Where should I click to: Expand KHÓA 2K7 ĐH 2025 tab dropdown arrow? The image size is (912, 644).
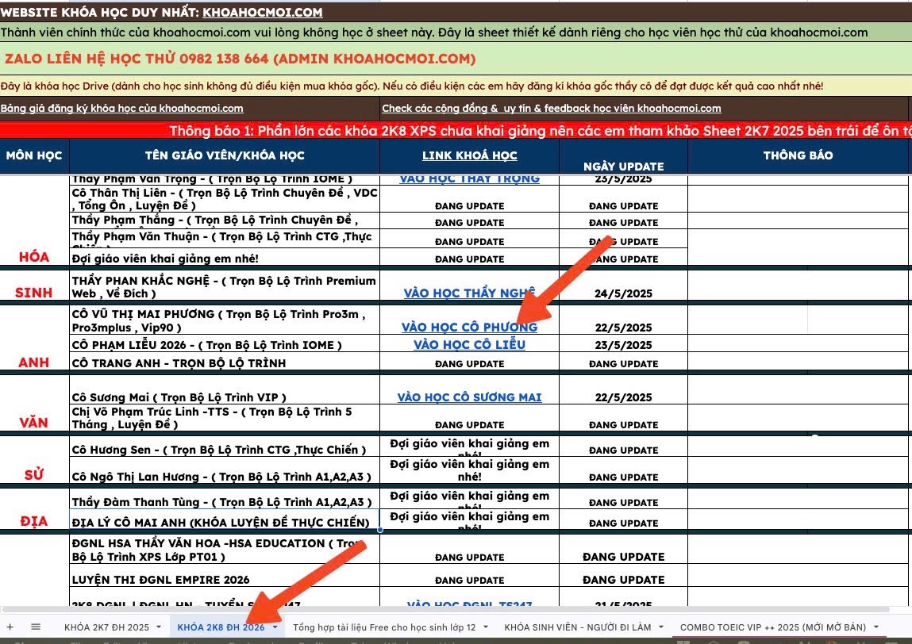[x=159, y=627]
